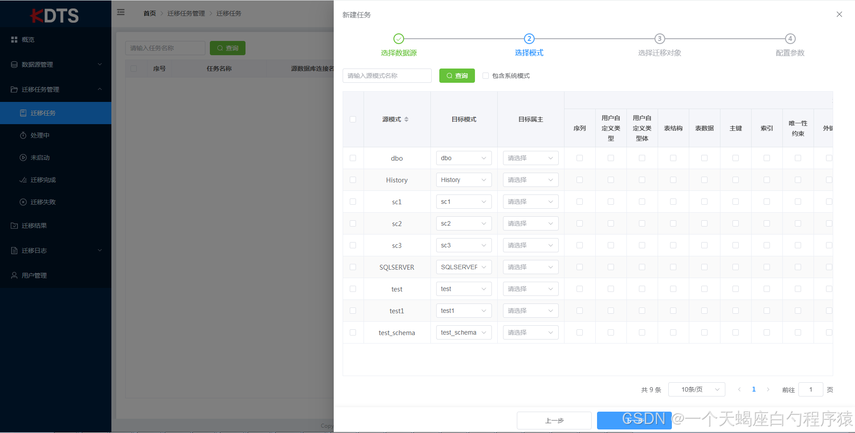Click the 处理中 timer icon
This screenshot has height=433, width=855.
(23, 135)
